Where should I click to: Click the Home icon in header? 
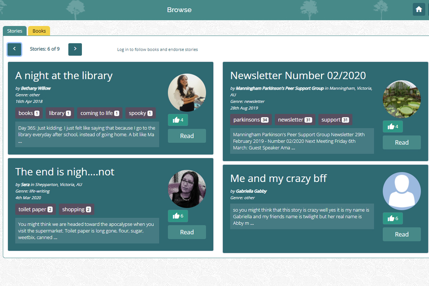pos(419,9)
